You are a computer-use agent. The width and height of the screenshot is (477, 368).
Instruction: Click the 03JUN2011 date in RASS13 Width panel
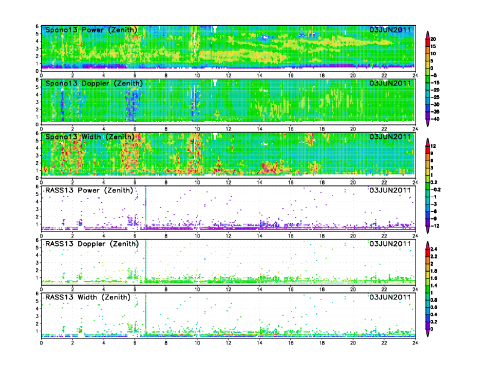tap(390, 297)
